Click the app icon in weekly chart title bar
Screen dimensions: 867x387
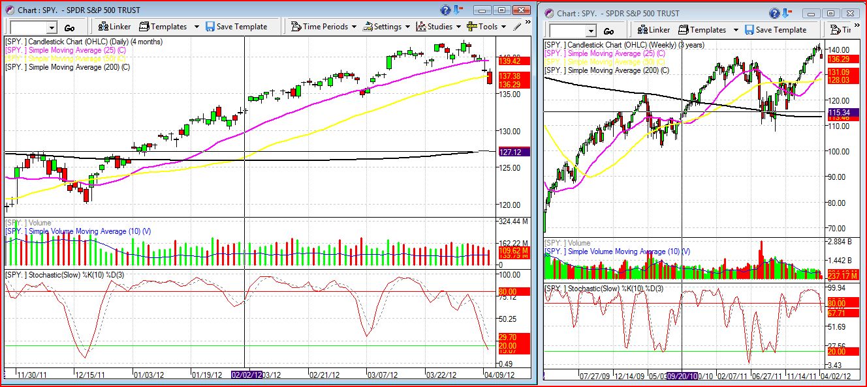tap(549, 13)
